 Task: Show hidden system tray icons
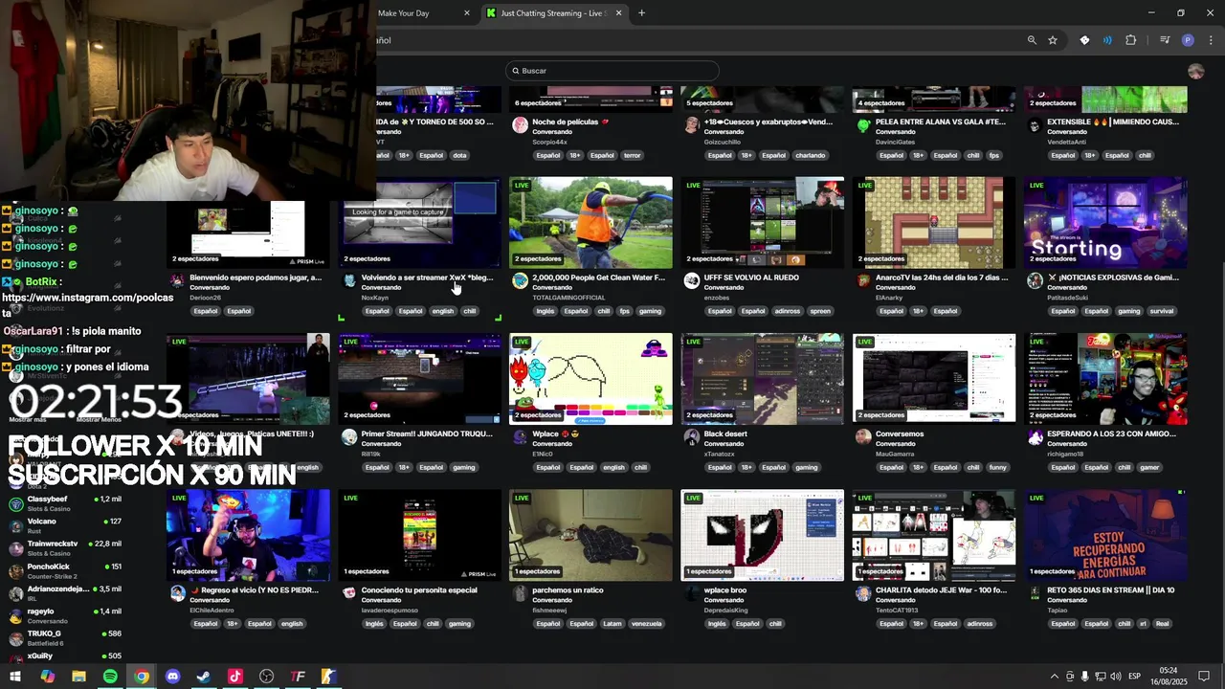click(1055, 677)
